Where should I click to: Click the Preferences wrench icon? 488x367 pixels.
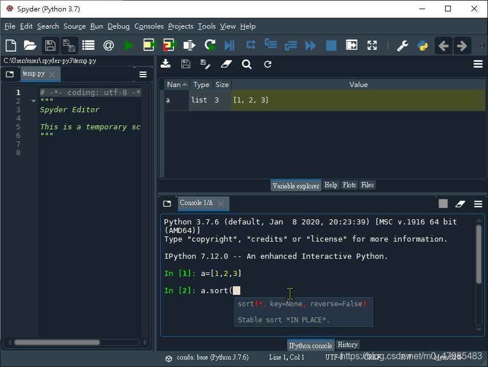click(403, 45)
